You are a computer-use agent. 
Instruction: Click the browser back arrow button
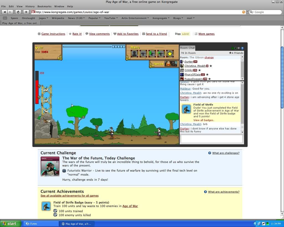pos(4,12)
